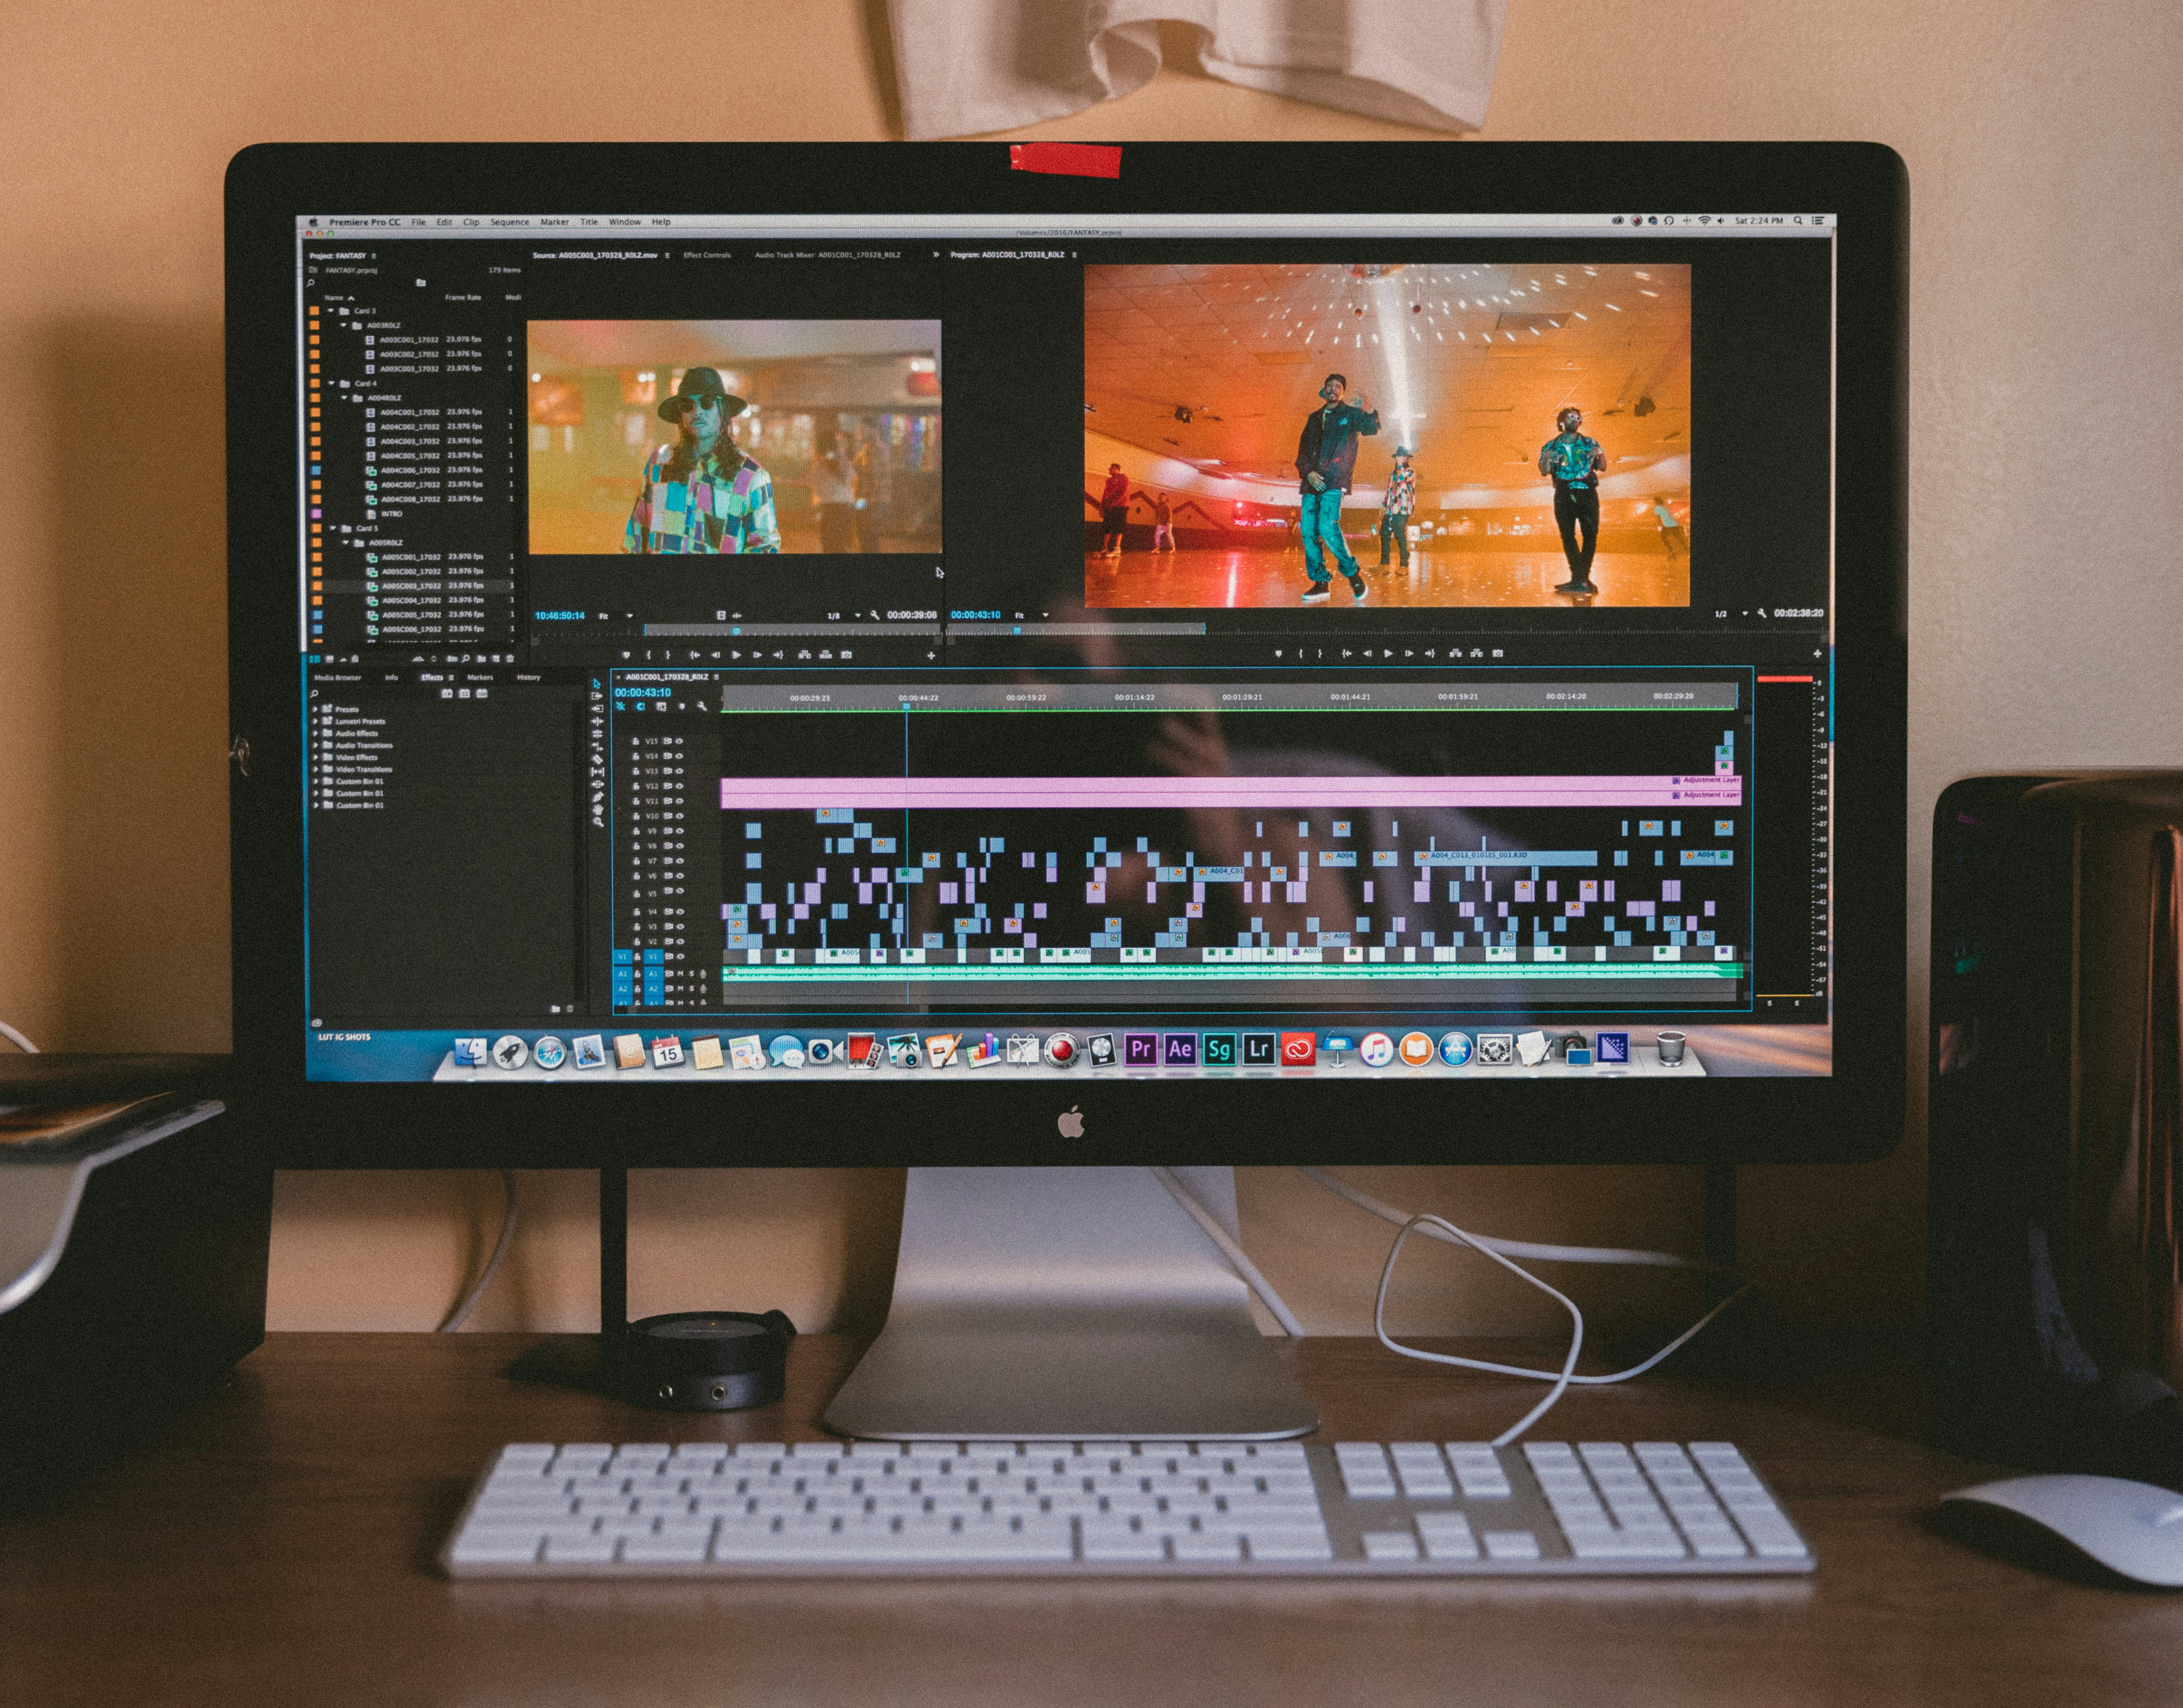
Task: Collapse the Card 3 bin
Action: tap(331, 311)
